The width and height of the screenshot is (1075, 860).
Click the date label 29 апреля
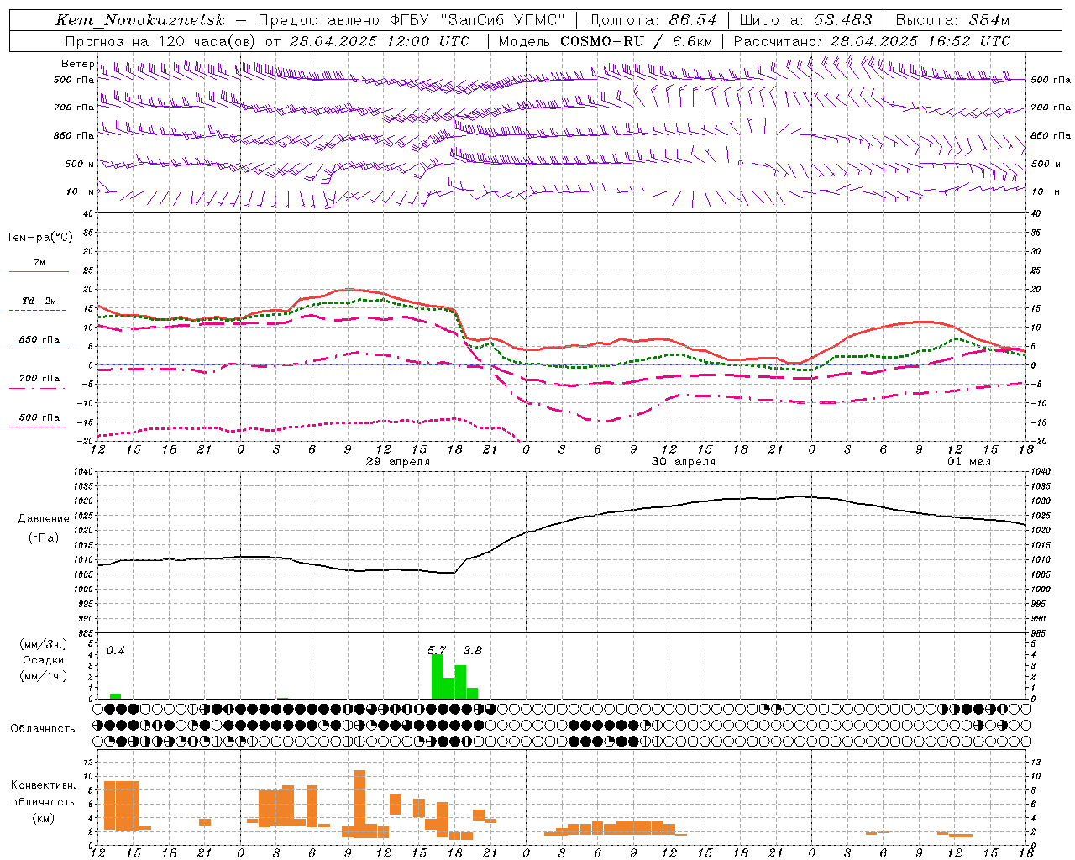tap(398, 462)
